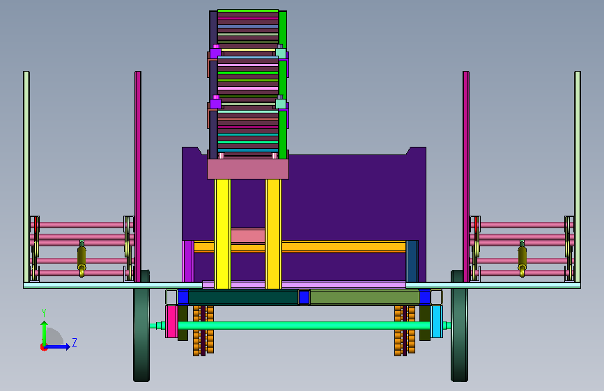The image size is (604, 391).
Task: Select the left brass damper cylinder
Action: [82, 258]
